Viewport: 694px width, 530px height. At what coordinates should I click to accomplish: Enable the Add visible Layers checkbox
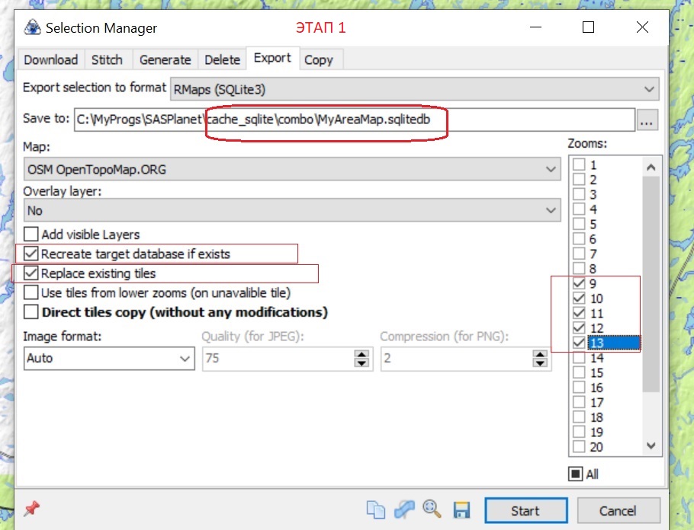click(x=31, y=235)
